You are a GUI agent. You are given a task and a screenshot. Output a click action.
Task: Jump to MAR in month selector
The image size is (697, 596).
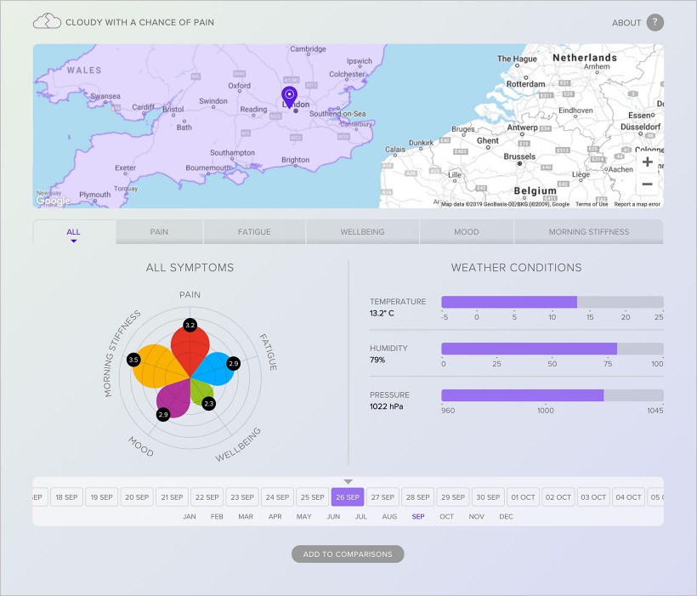tap(246, 517)
